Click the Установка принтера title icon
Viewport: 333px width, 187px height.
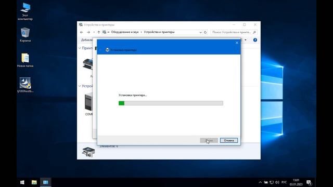coord(107,50)
